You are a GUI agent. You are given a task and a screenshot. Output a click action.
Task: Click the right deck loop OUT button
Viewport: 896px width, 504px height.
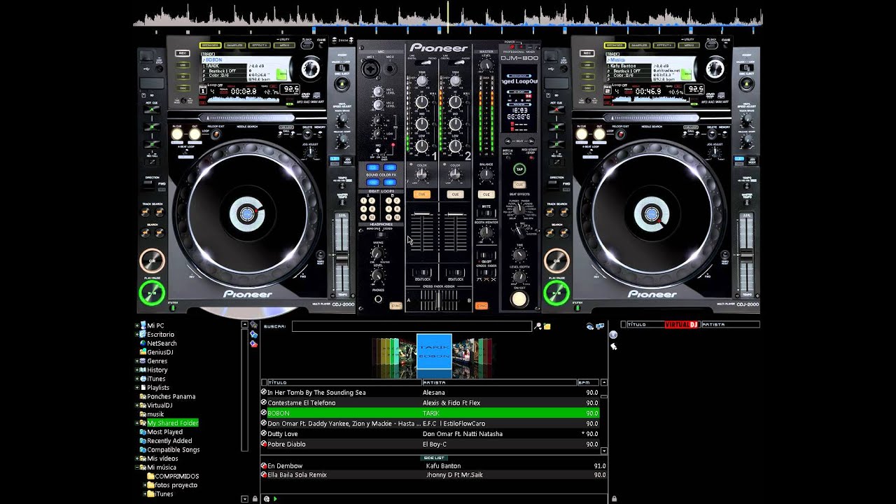tap(599, 134)
